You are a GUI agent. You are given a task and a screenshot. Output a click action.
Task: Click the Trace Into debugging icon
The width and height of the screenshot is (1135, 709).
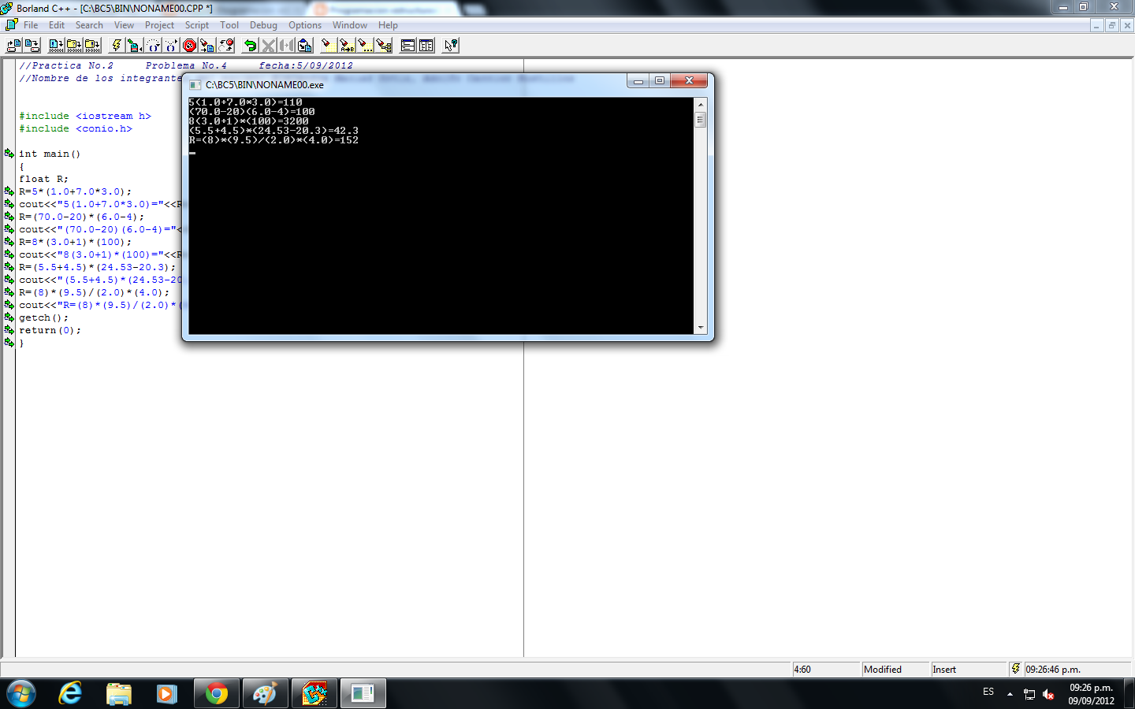[169, 45]
